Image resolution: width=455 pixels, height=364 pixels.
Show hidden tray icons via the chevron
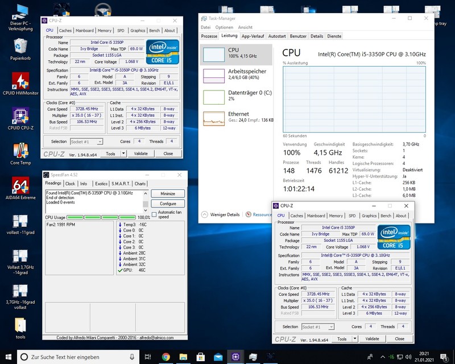pyautogui.click(x=383, y=357)
